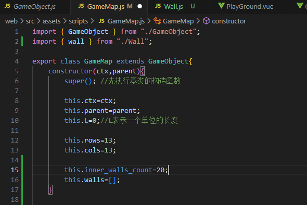Click the 'web' breadcrumb segment

11,21
